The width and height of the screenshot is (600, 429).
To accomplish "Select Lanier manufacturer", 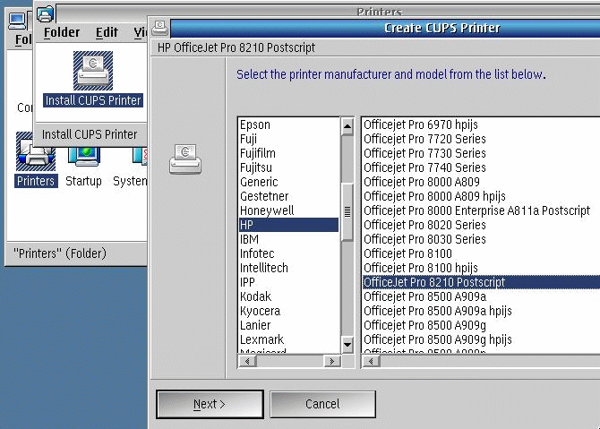I will (288, 325).
